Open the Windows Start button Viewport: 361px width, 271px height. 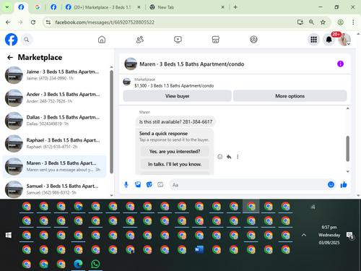9,235
